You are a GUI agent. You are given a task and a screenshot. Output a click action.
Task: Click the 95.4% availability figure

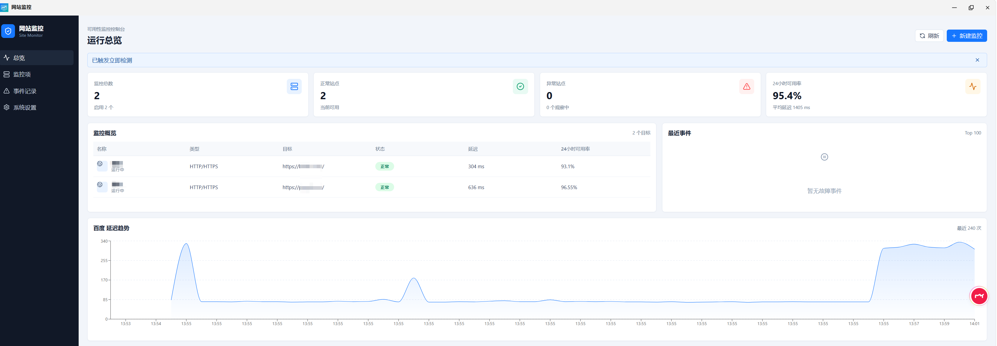tap(787, 96)
